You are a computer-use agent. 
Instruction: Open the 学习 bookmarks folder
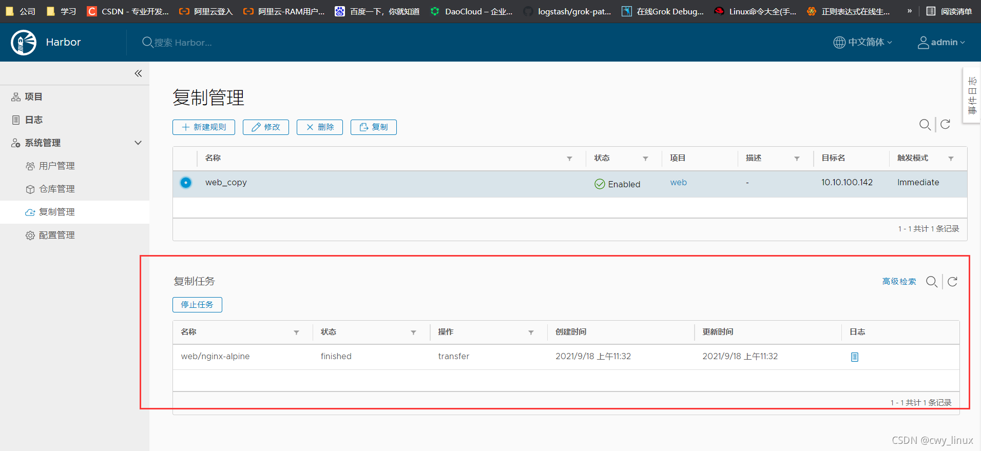coord(62,11)
